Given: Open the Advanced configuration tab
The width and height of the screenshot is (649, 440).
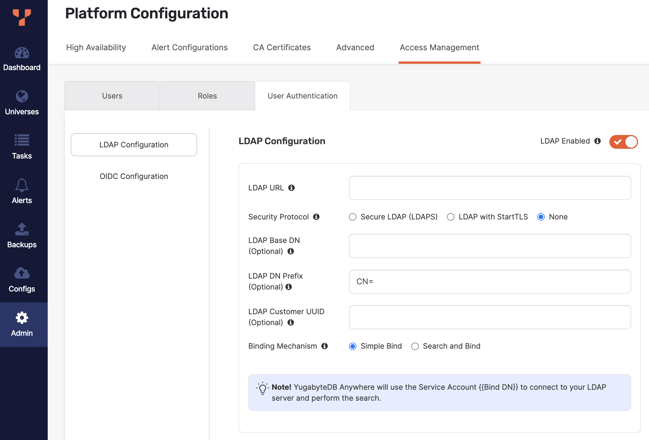Looking at the screenshot, I should [355, 47].
